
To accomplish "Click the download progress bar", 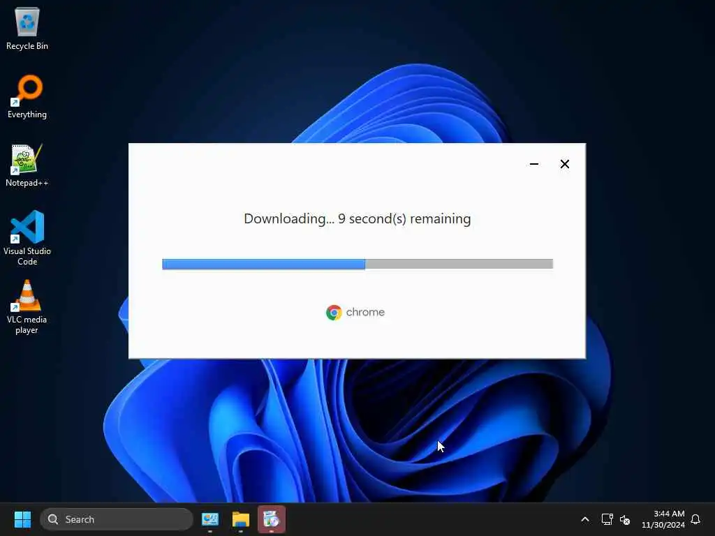I will point(357,264).
